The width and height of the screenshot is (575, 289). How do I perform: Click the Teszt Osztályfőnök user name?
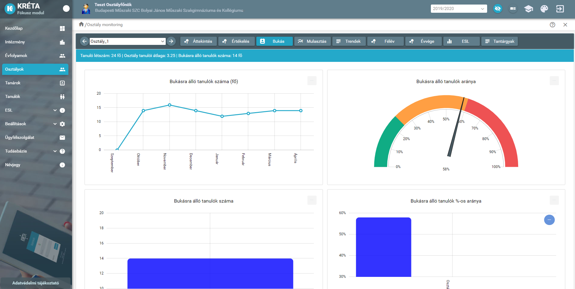pyautogui.click(x=113, y=5)
